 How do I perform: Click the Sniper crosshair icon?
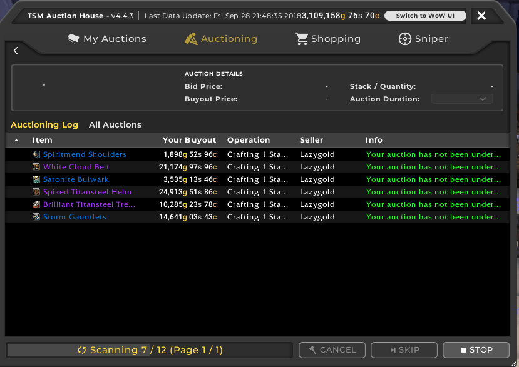coord(405,39)
